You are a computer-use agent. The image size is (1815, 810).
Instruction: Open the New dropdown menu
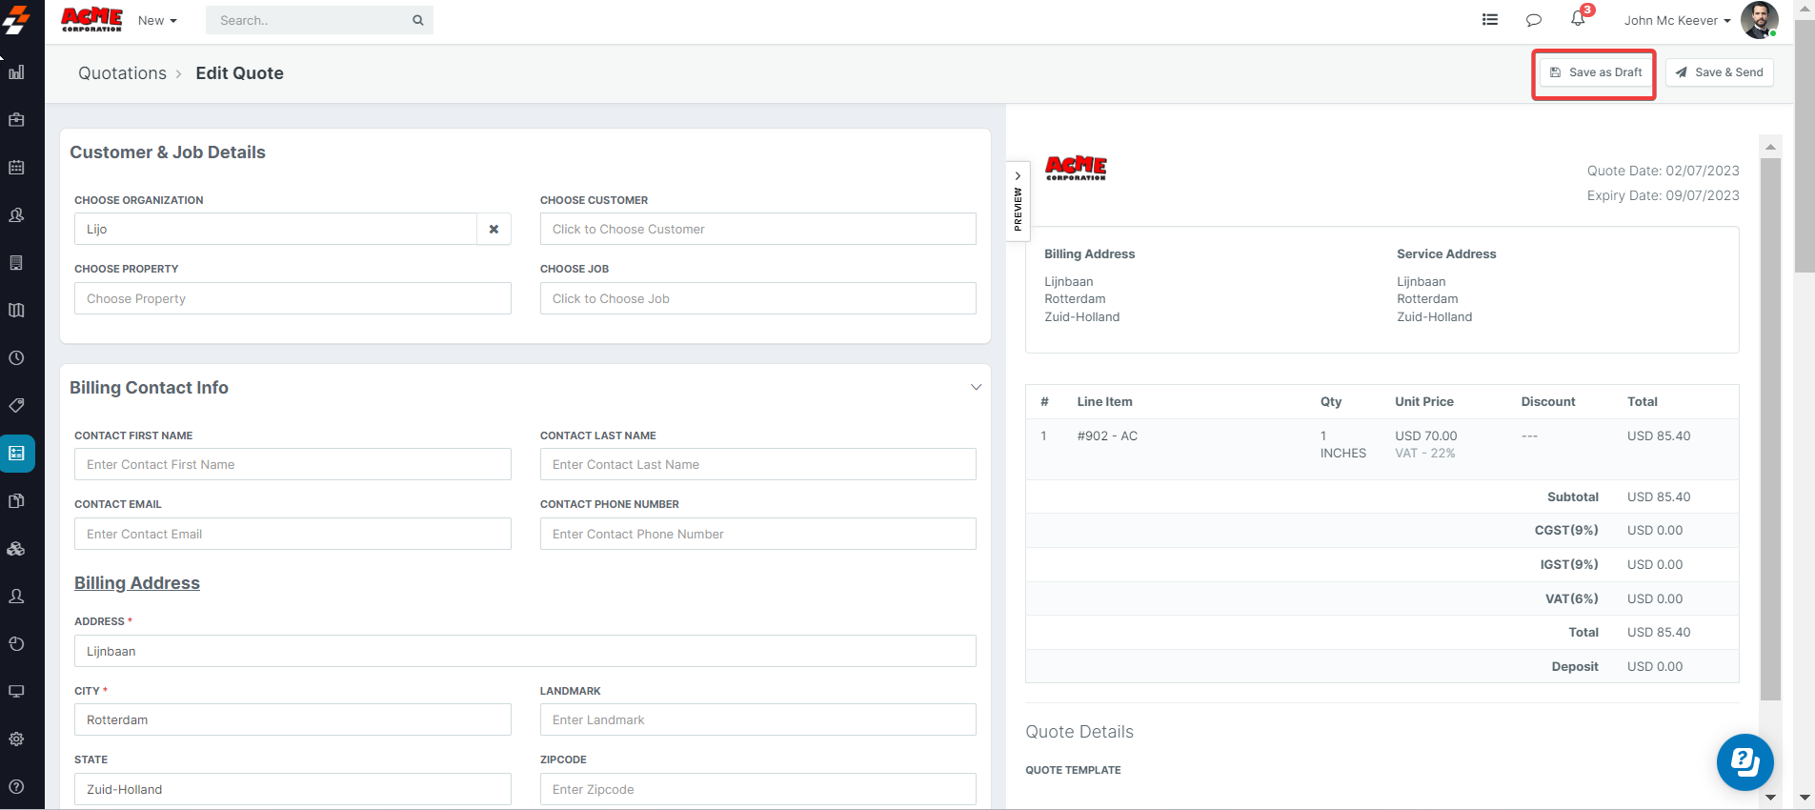click(x=157, y=20)
